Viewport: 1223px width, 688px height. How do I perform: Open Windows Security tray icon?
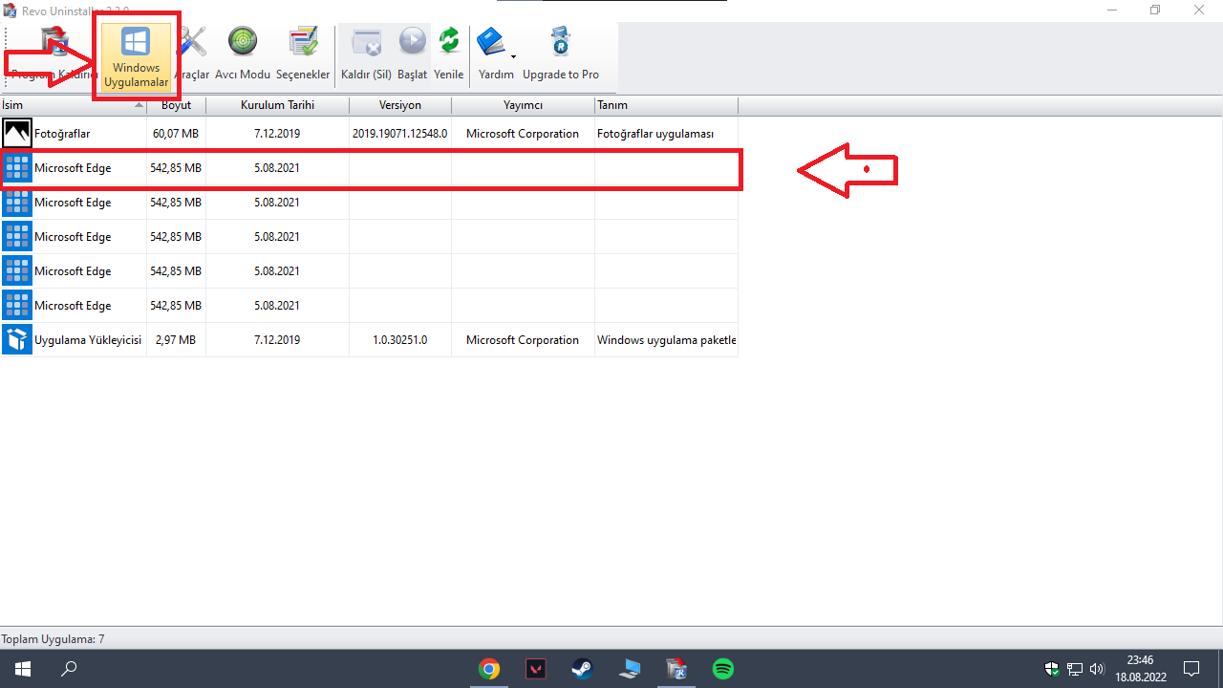tap(1052, 669)
